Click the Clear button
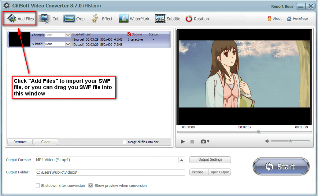Viewport: 318px width, 196px height. click(45, 142)
